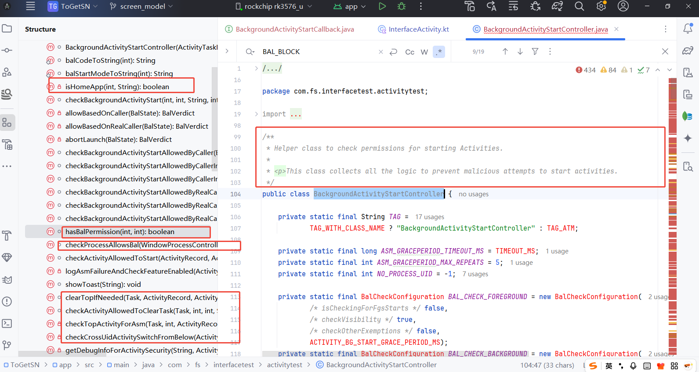This screenshot has height=372, width=699.
Task: Select hasBalPermission(int, int) in Structure
Action: (x=120, y=231)
